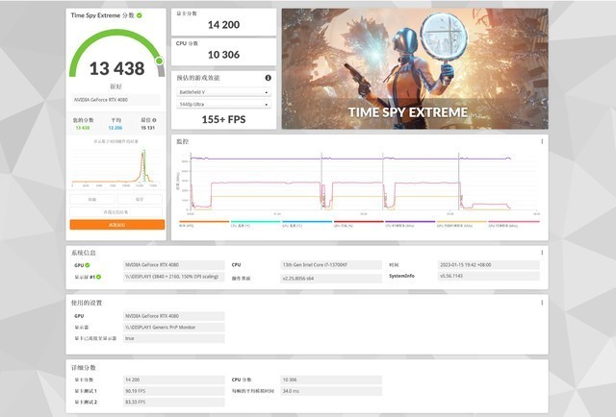Expand the 1440p Ultra resolution dropdown
The image size is (616, 417).
[x=222, y=104]
